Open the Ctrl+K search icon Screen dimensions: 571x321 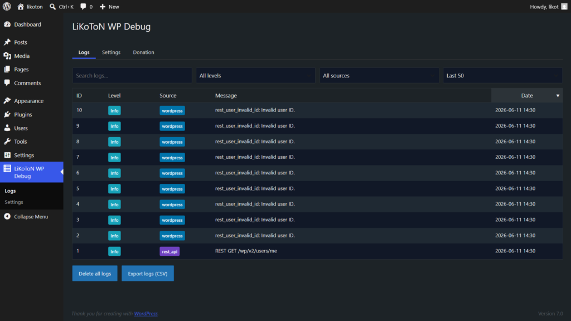(x=53, y=7)
